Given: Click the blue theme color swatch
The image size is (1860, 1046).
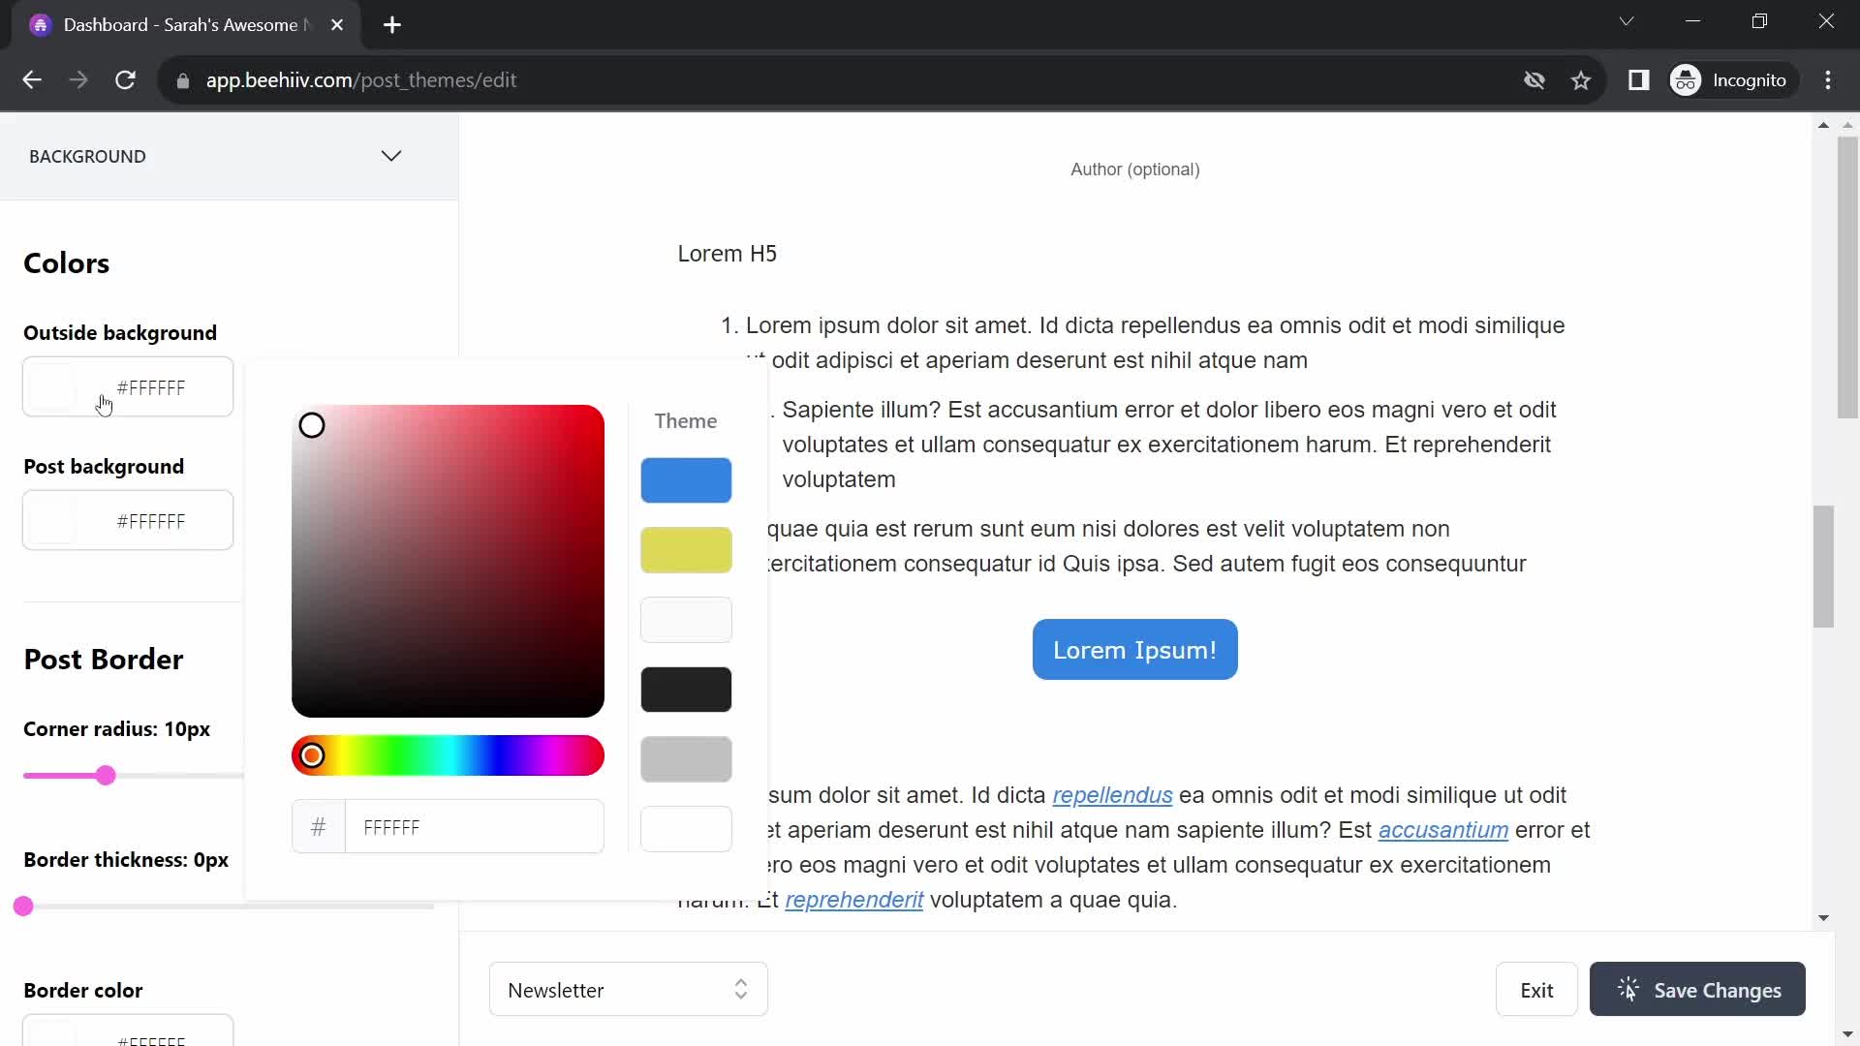Looking at the screenshot, I should point(686,479).
